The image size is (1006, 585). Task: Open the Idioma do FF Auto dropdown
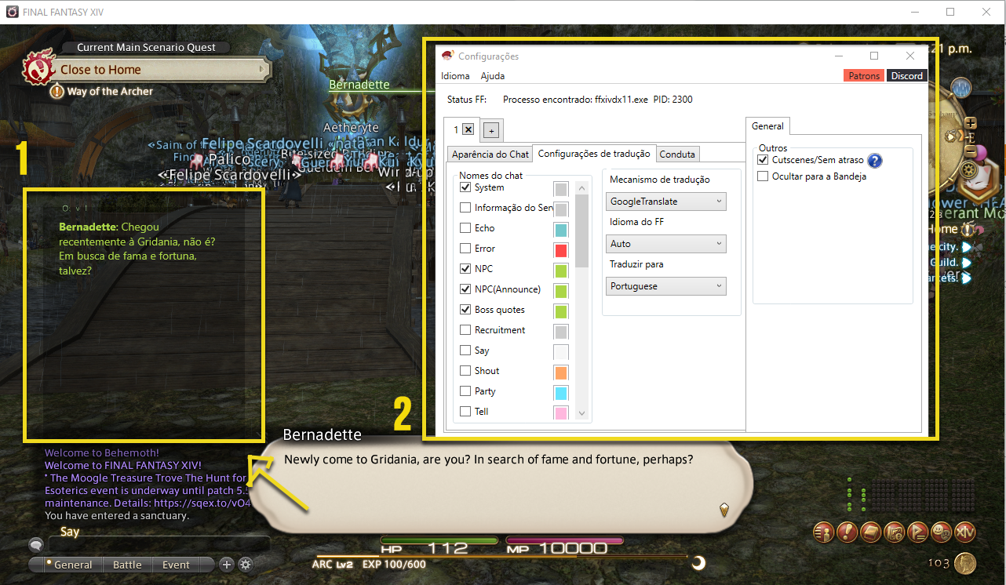tap(668, 244)
